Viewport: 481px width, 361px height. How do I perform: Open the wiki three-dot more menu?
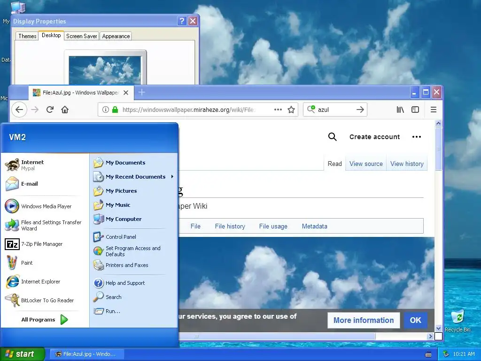417,137
